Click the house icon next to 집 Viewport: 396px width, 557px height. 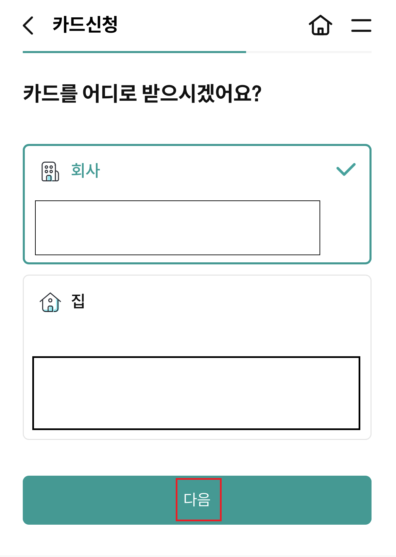click(49, 301)
